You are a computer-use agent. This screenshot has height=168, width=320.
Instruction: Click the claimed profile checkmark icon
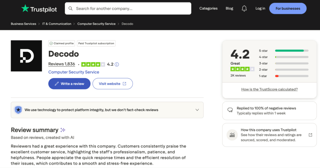[51, 43]
